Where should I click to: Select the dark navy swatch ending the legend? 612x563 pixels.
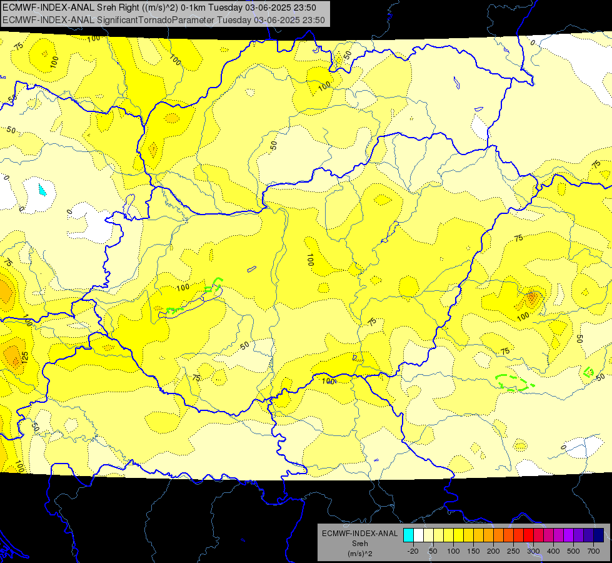coord(599,535)
